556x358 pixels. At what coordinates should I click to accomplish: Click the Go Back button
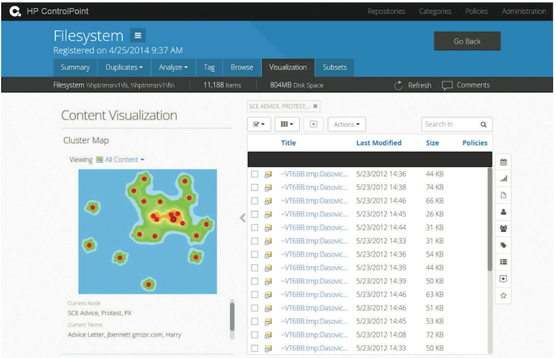tap(467, 41)
